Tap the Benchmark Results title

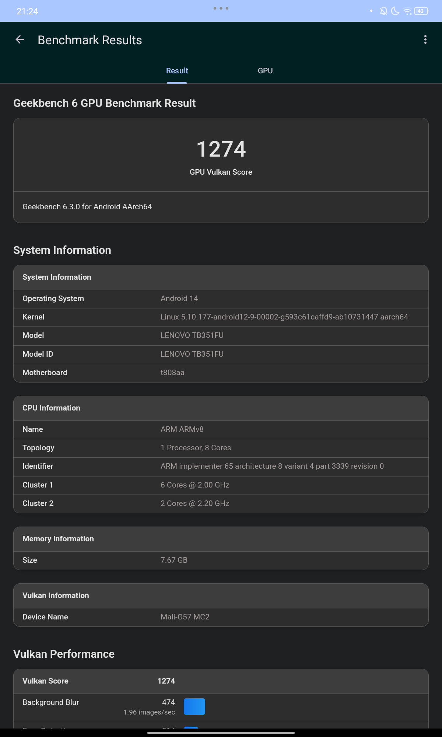coord(90,40)
